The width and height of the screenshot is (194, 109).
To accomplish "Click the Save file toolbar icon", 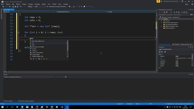I will (x=15, y=7).
